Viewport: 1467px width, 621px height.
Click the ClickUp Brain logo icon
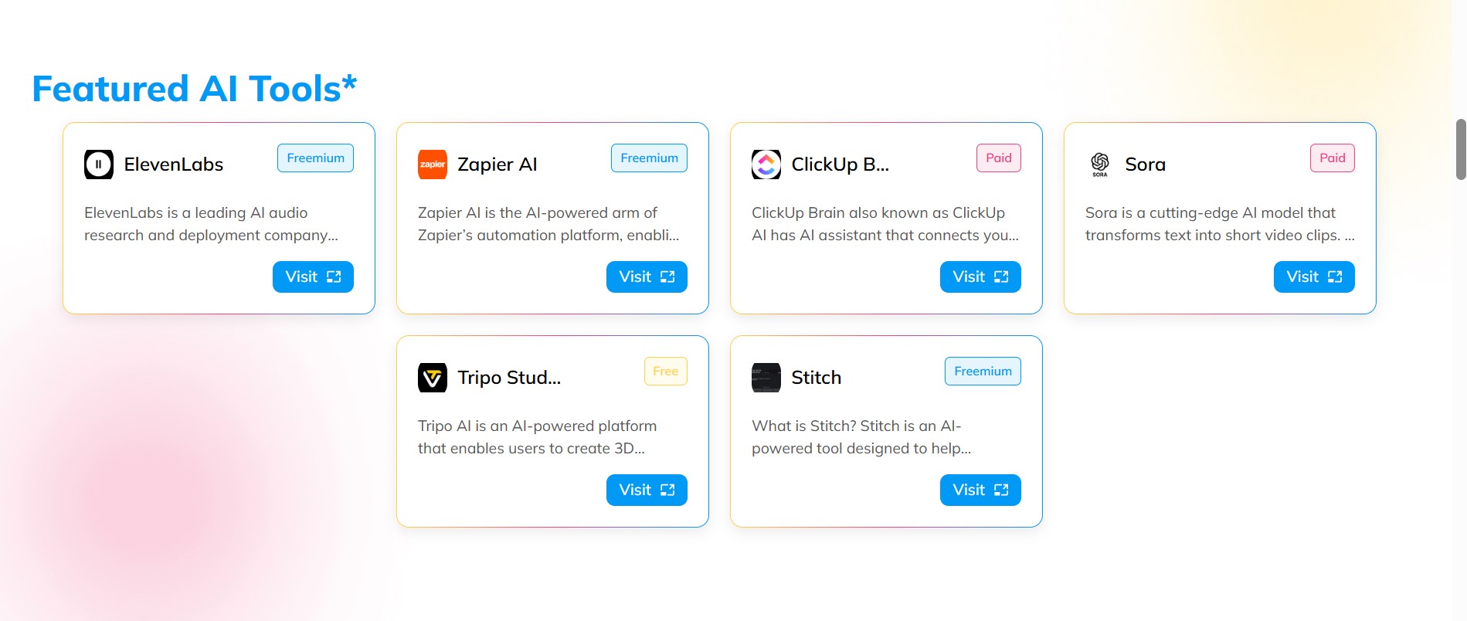click(766, 165)
